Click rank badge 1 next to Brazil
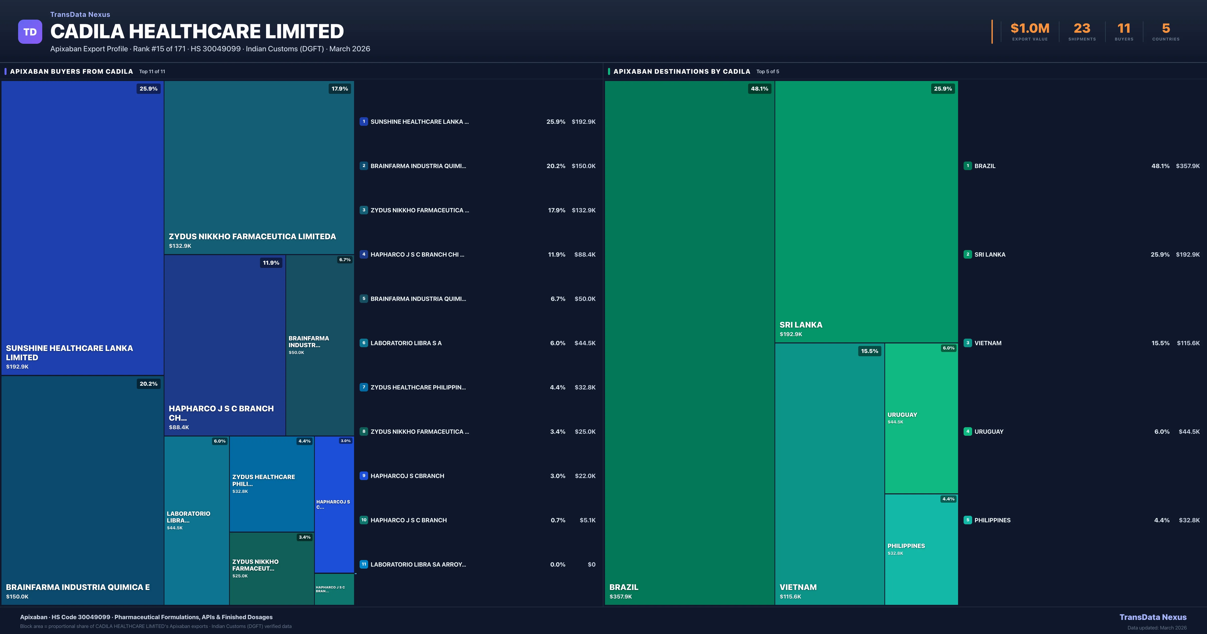 968,166
